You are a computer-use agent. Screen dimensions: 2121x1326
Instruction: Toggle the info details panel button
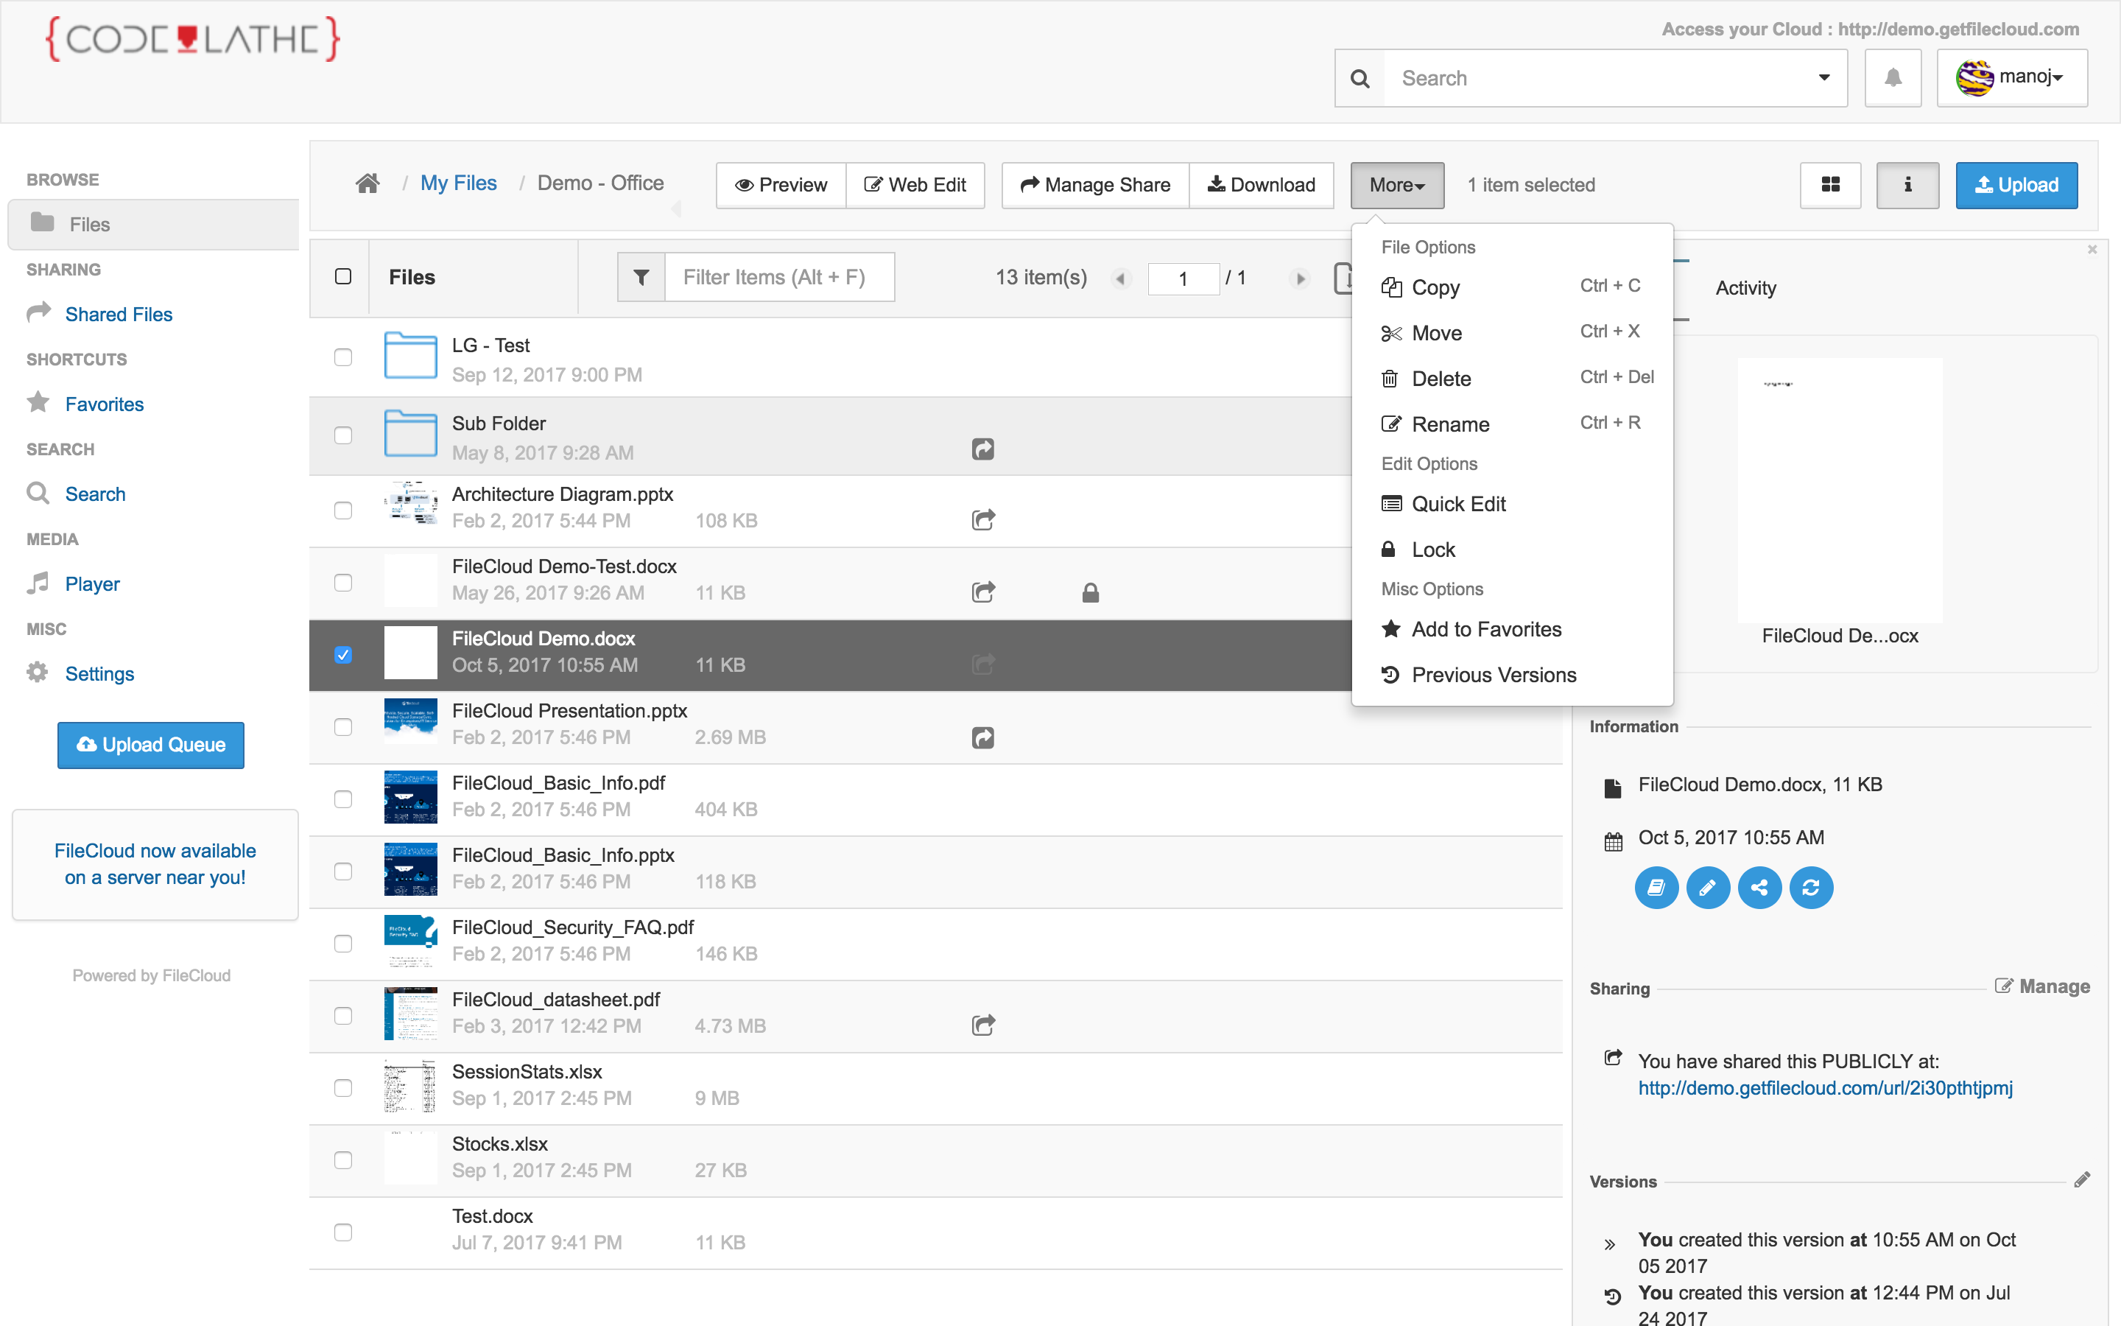[x=1907, y=184]
